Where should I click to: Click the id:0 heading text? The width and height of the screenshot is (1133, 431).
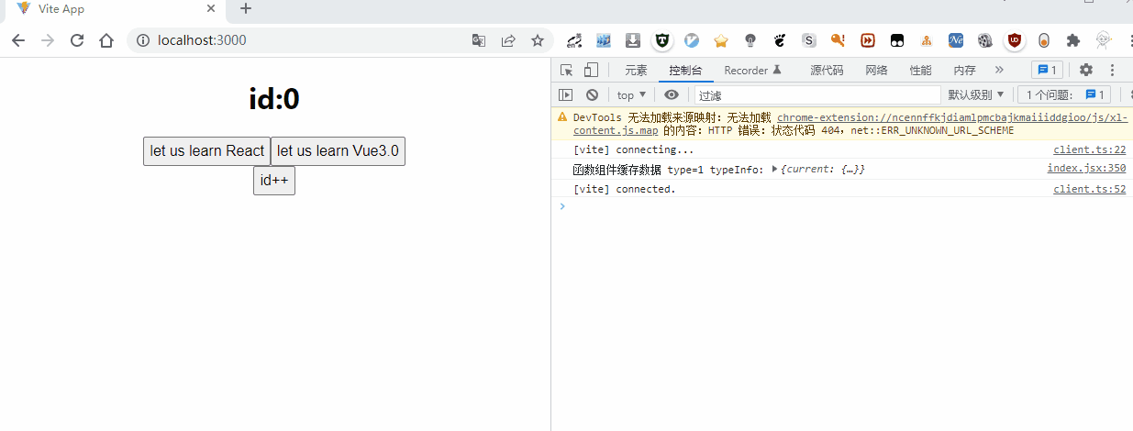[274, 98]
